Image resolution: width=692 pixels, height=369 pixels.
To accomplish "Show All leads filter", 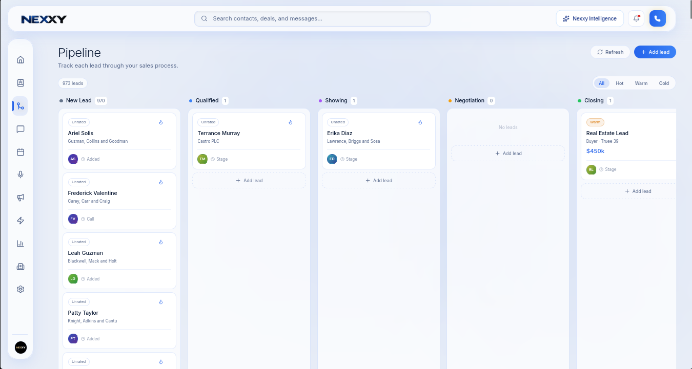I will click(602, 83).
